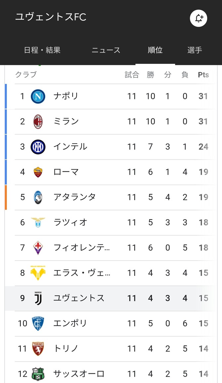
Task: Open the ニュース tab
Action: tap(106, 50)
